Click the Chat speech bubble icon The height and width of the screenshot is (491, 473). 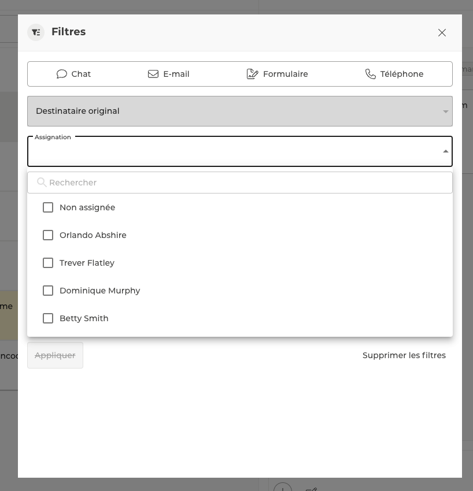pyautogui.click(x=62, y=74)
